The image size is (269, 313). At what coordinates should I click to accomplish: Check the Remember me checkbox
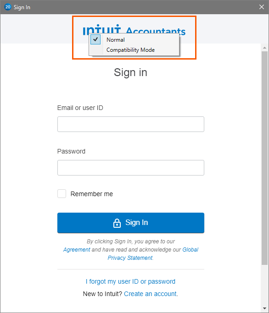[62, 194]
